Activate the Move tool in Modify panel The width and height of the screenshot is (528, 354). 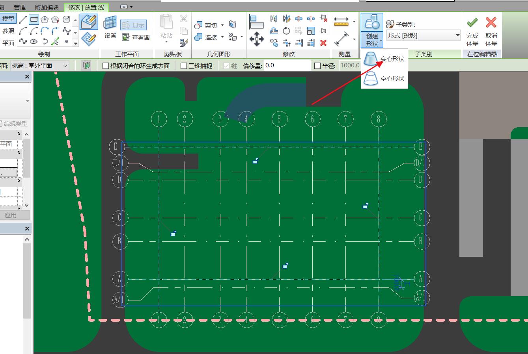point(257,38)
